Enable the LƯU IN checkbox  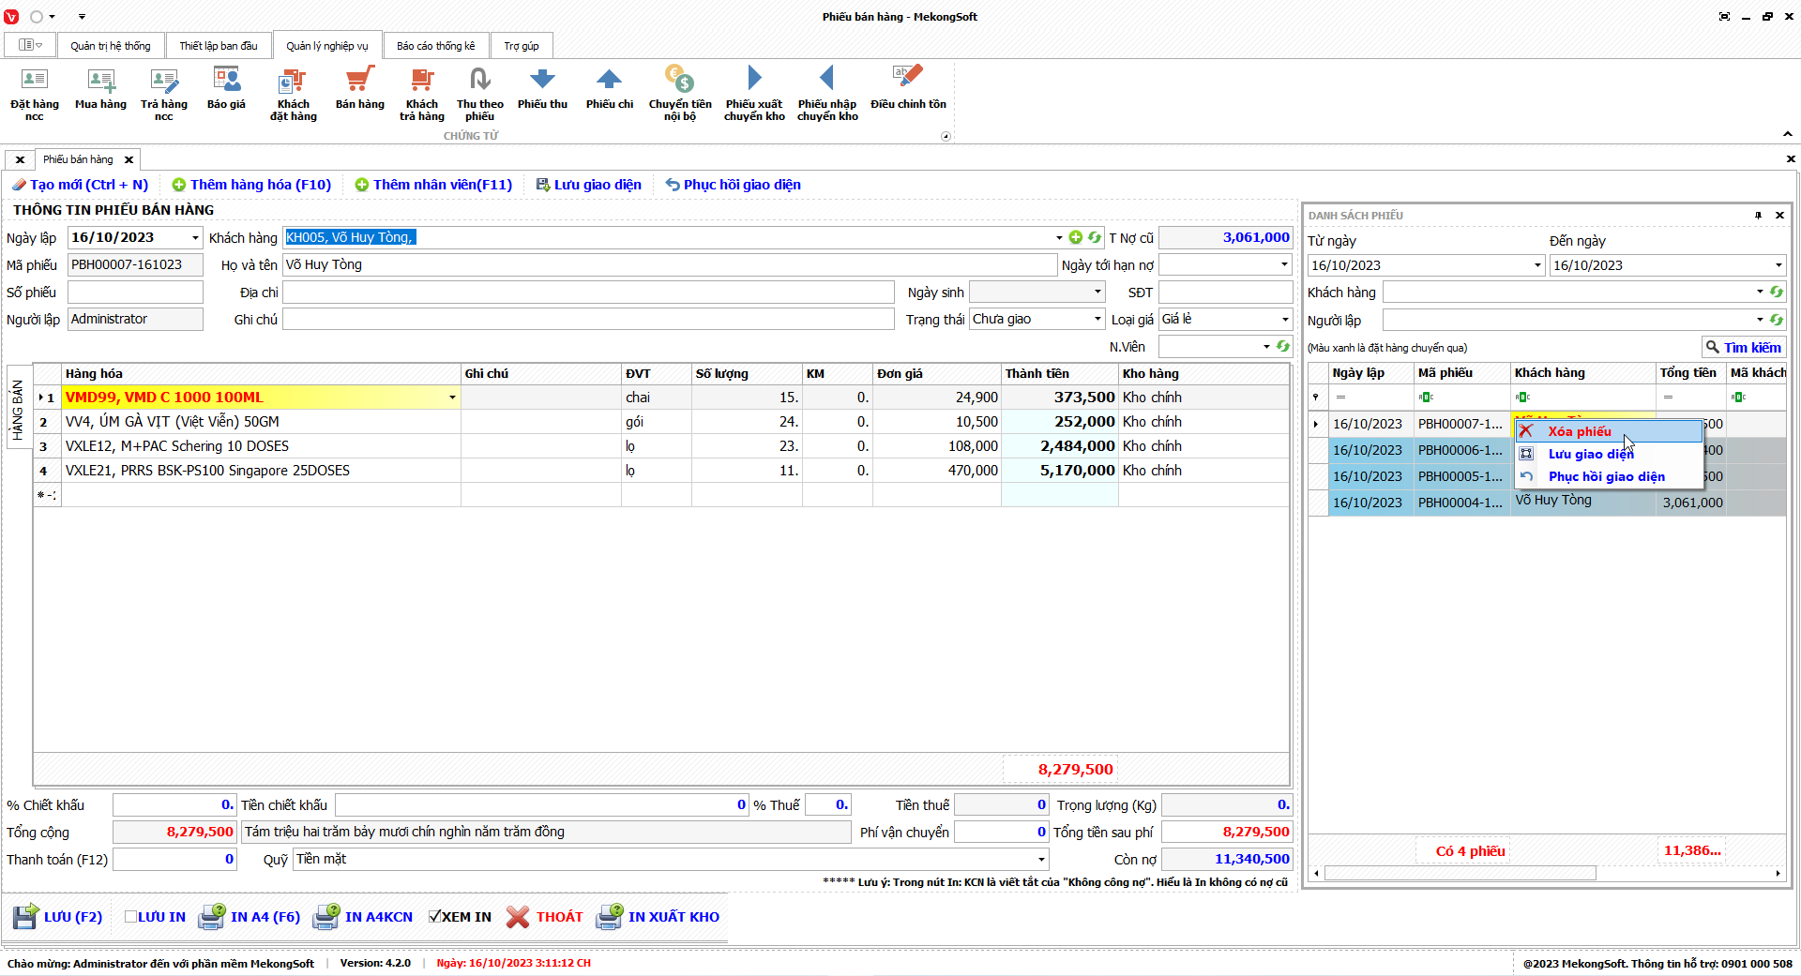tap(131, 917)
